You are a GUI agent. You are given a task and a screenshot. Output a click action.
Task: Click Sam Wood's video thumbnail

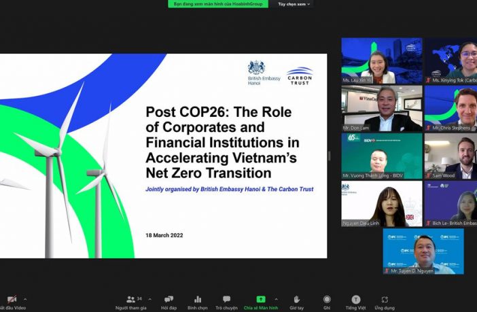450,156
